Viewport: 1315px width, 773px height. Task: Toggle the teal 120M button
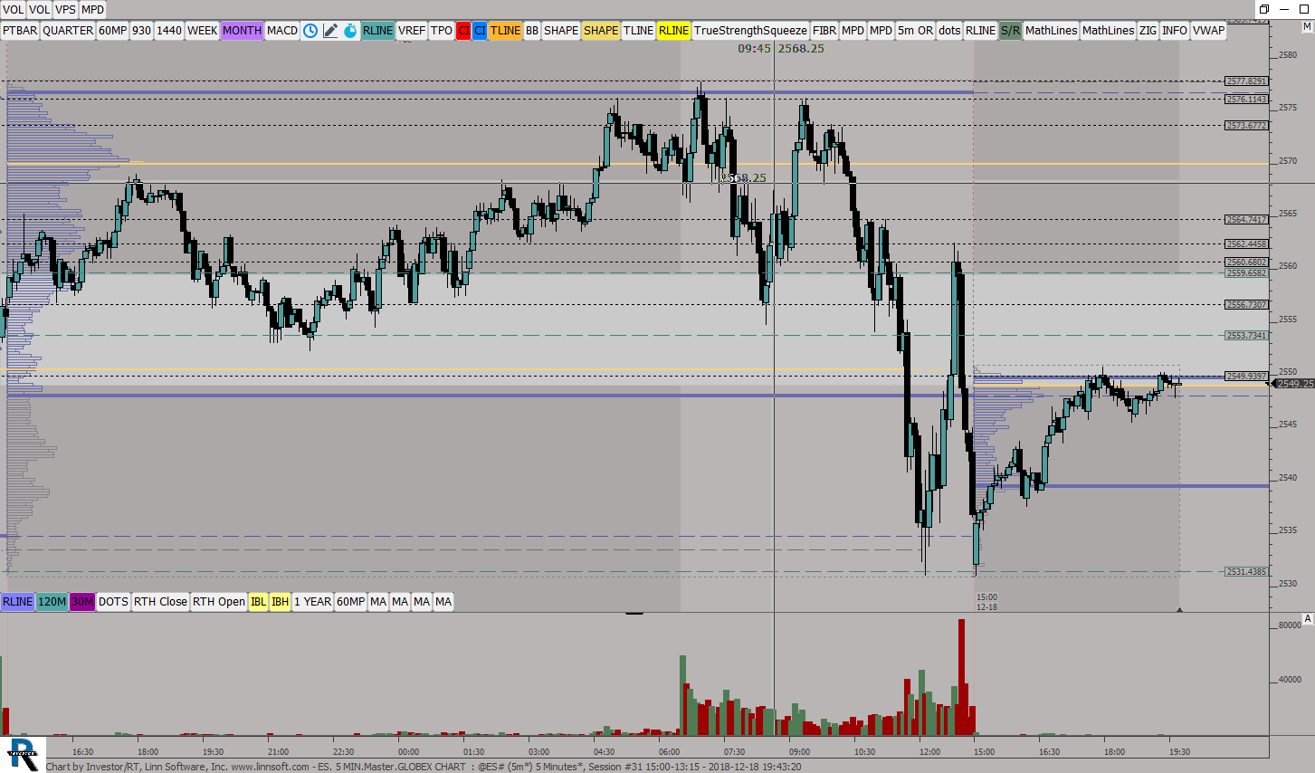(x=52, y=602)
